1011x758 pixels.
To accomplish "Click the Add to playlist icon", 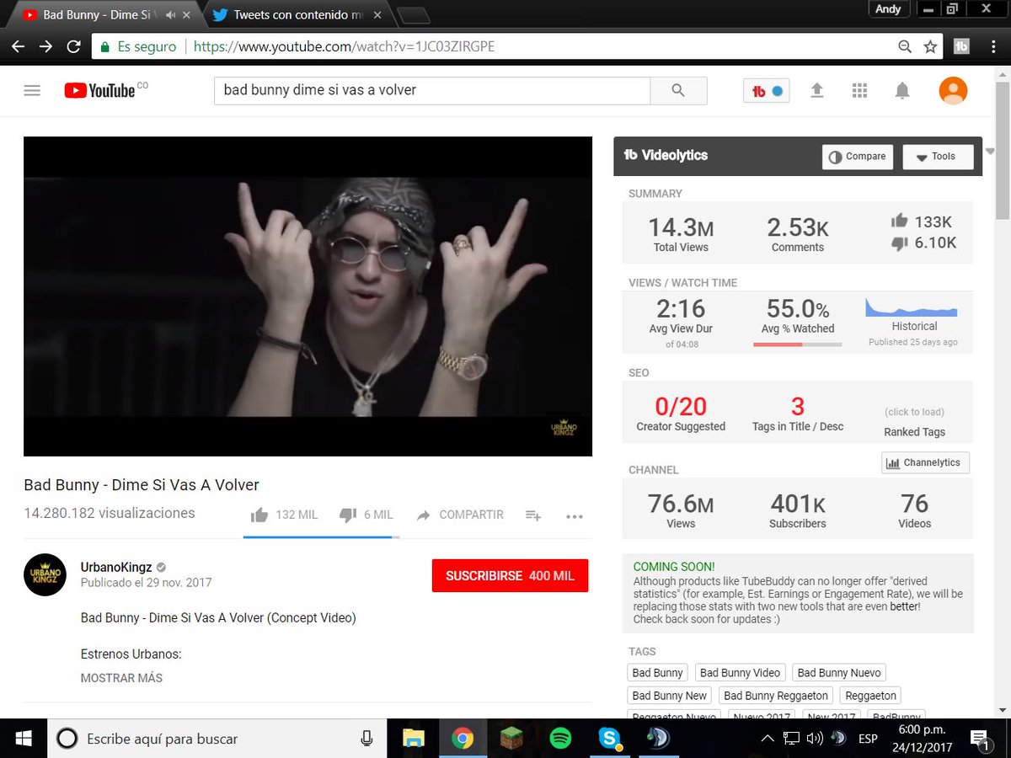I will pyautogui.click(x=532, y=515).
